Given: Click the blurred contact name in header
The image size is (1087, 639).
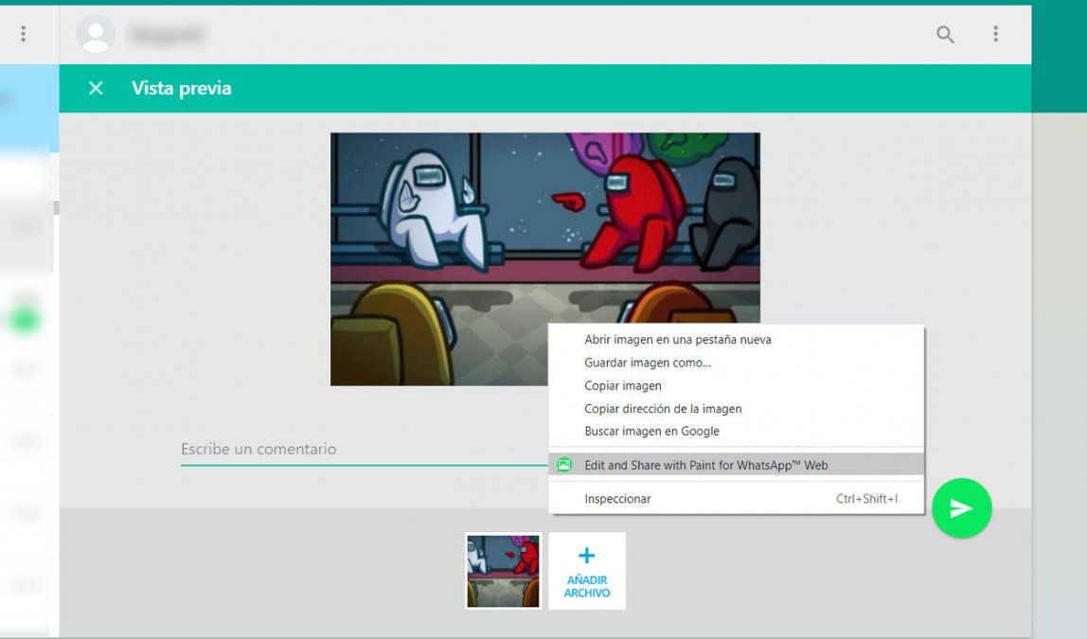Looking at the screenshot, I should tap(167, 35).
